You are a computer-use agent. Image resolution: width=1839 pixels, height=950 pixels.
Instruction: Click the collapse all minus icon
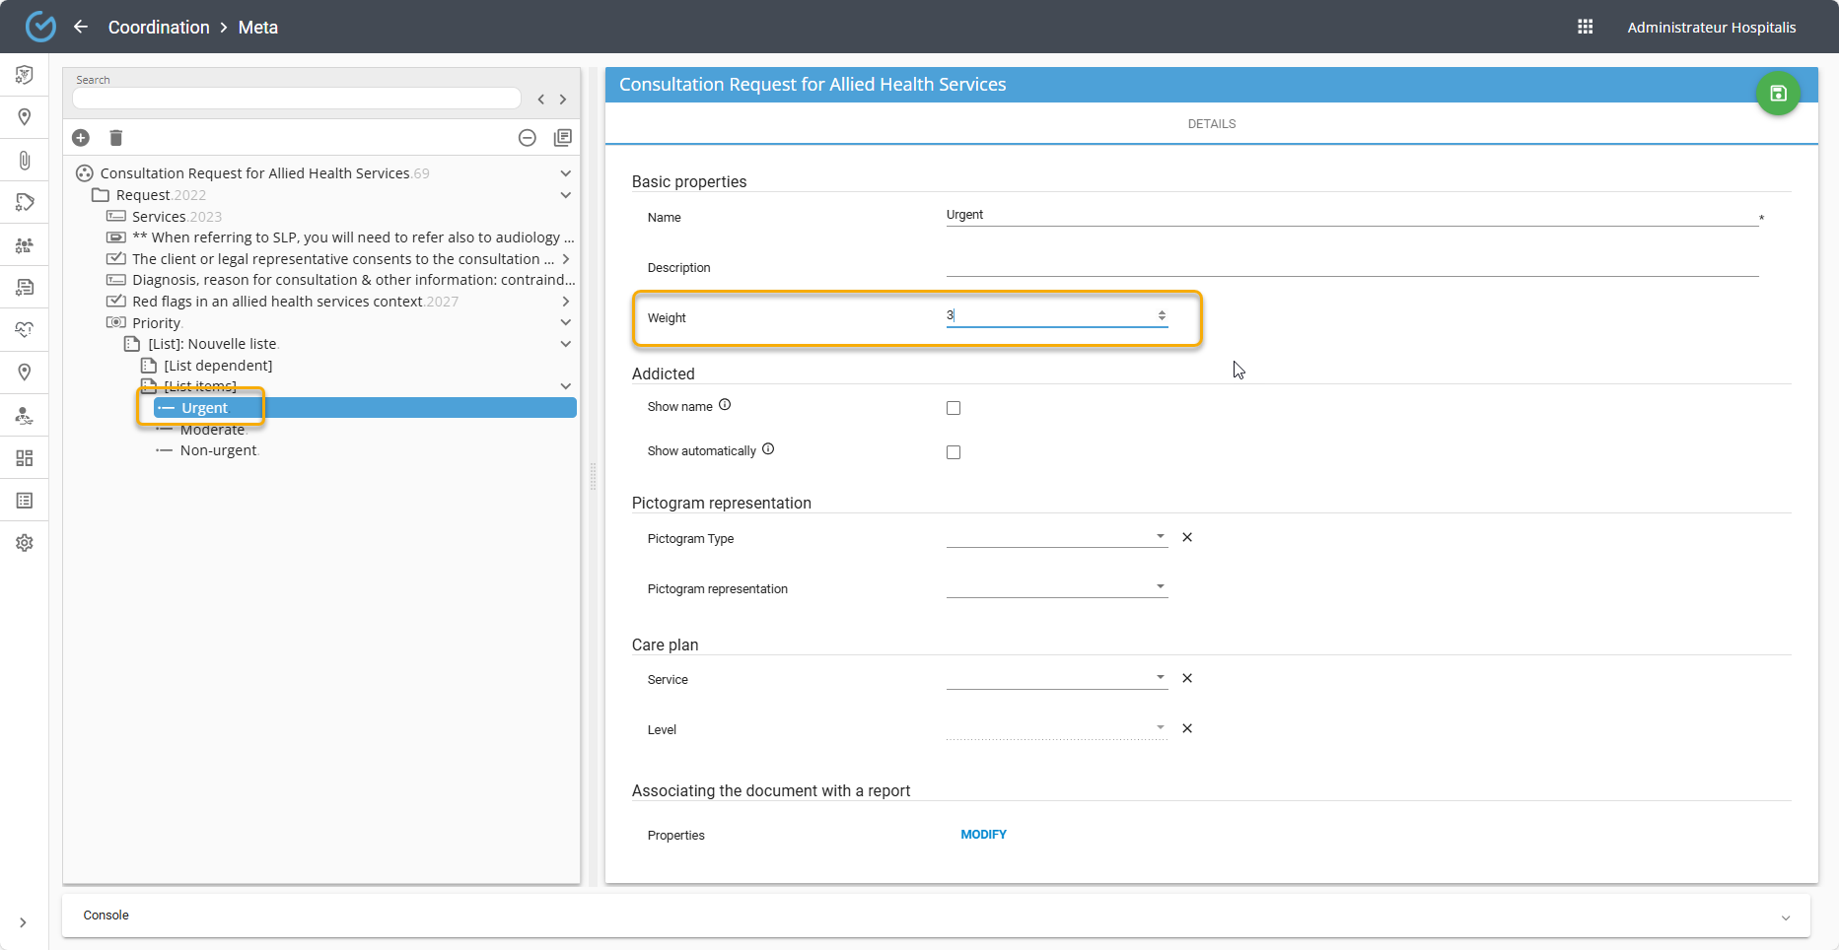pos(528,138)
